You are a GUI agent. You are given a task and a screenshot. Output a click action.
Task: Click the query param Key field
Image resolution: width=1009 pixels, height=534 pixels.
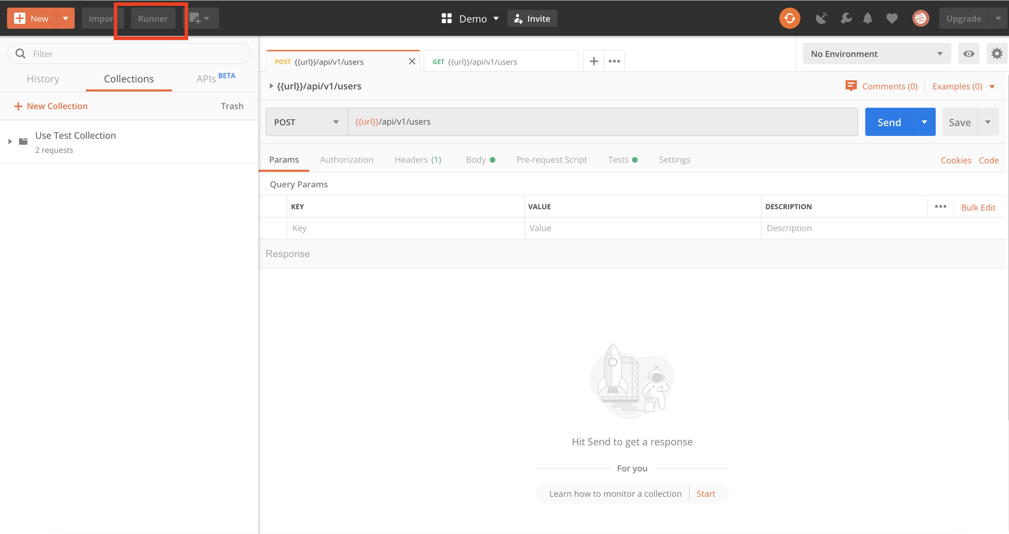[x=405, y=228]
